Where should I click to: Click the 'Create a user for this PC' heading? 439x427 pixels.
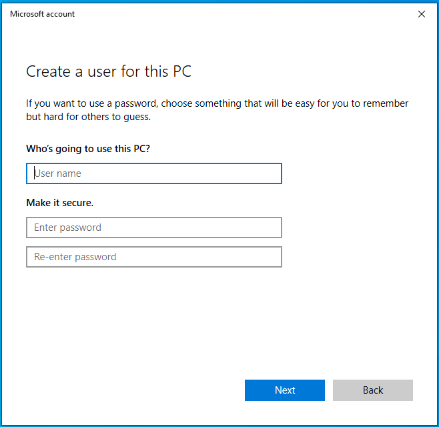(x=109, y=71)
